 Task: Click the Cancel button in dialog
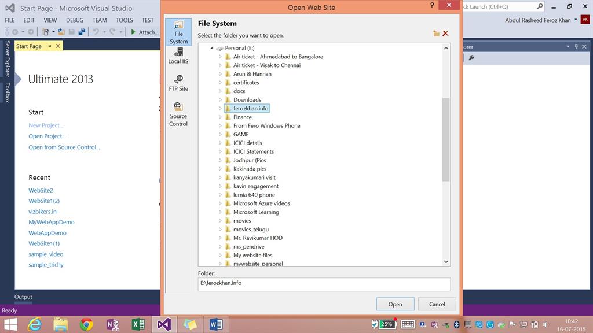(x=437, y=304)
